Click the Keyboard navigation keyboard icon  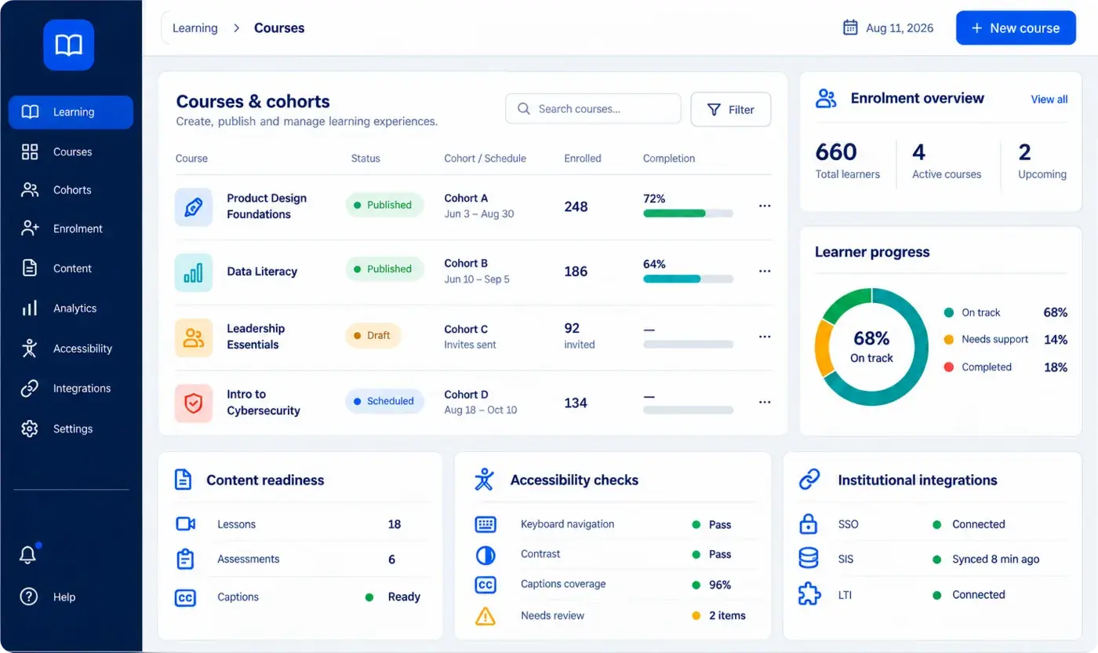click(485, 524)
